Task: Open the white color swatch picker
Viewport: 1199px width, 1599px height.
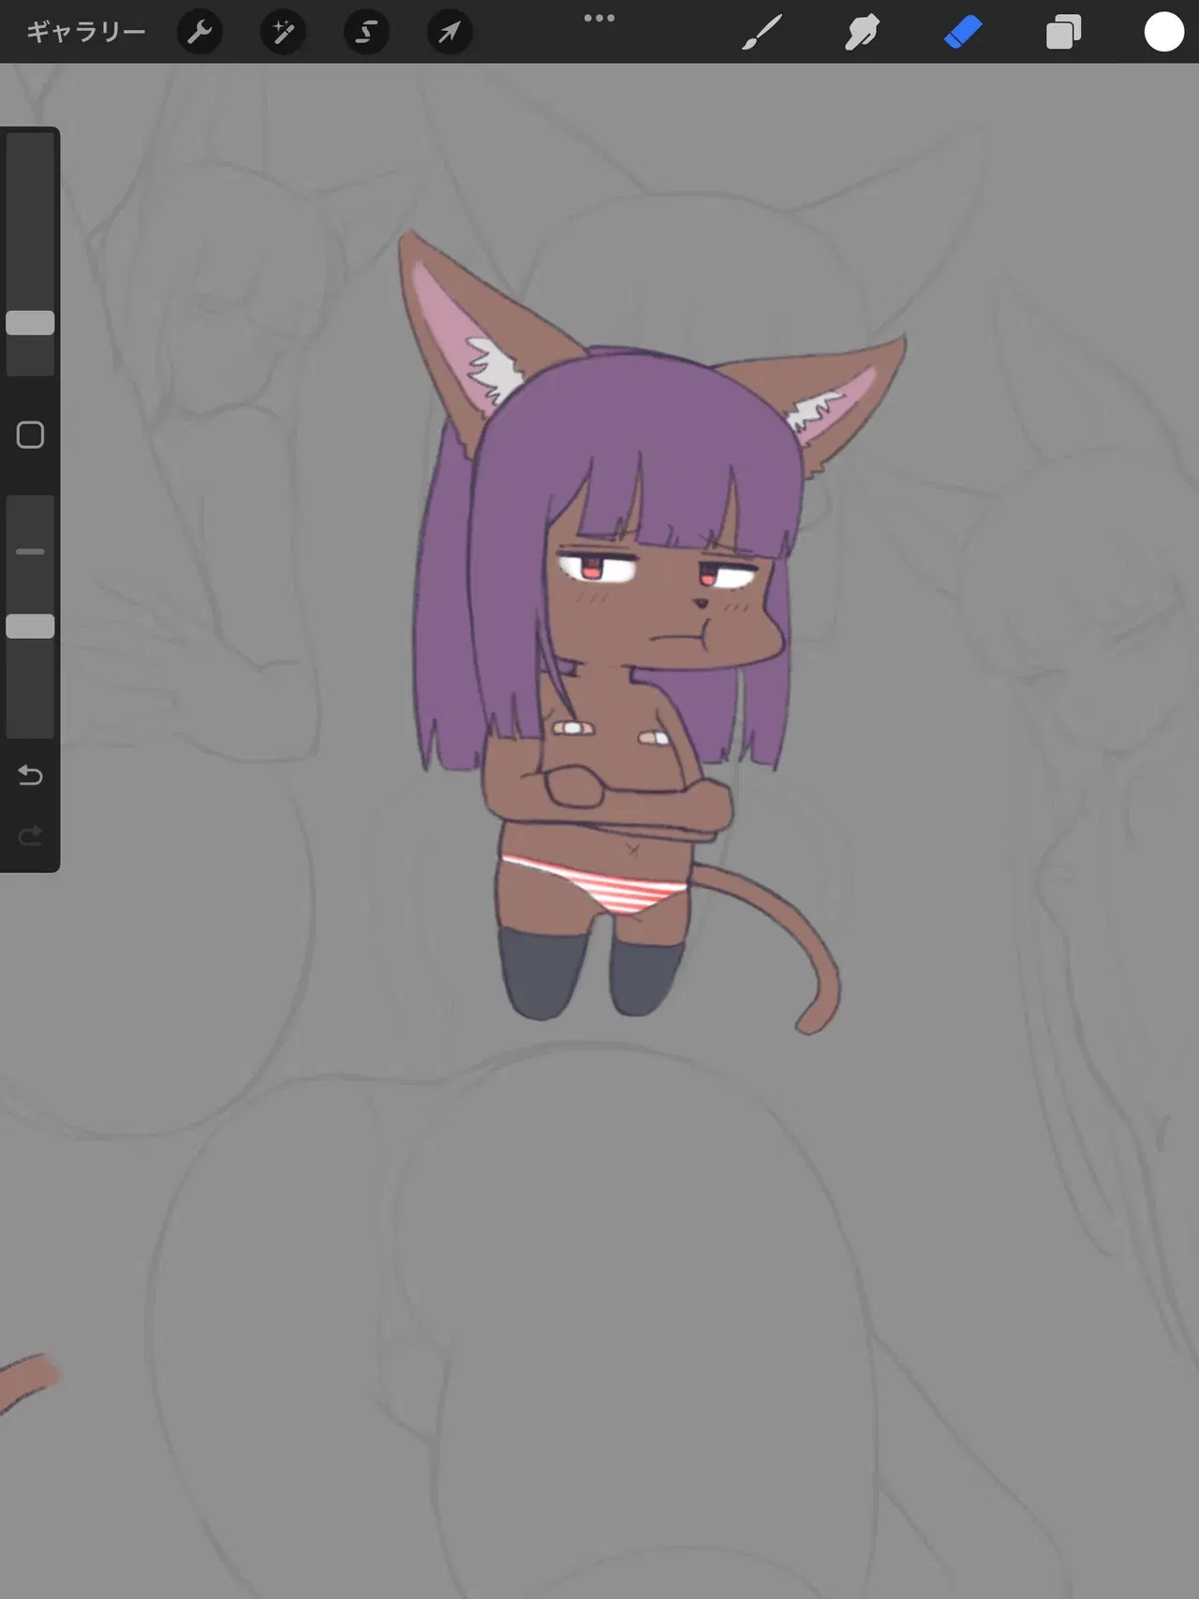Action: click(1163, 32)
